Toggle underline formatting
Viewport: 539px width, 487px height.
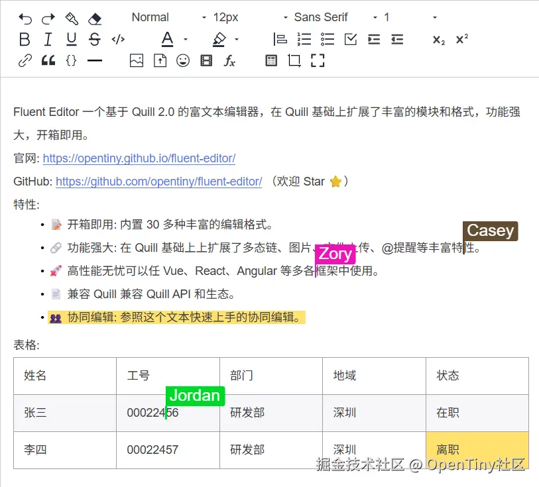(x=72, y=39)
